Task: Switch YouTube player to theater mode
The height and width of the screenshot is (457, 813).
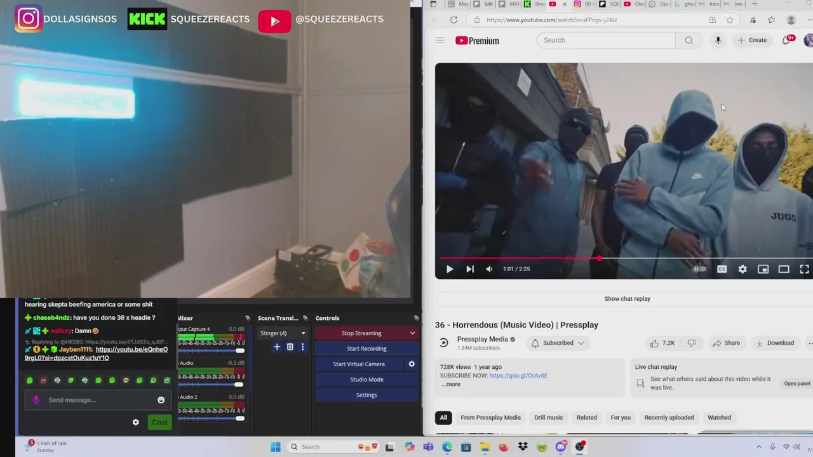Action: coord(784,269)
